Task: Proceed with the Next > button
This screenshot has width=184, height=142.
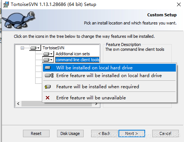Action: [x=132, y=133]
